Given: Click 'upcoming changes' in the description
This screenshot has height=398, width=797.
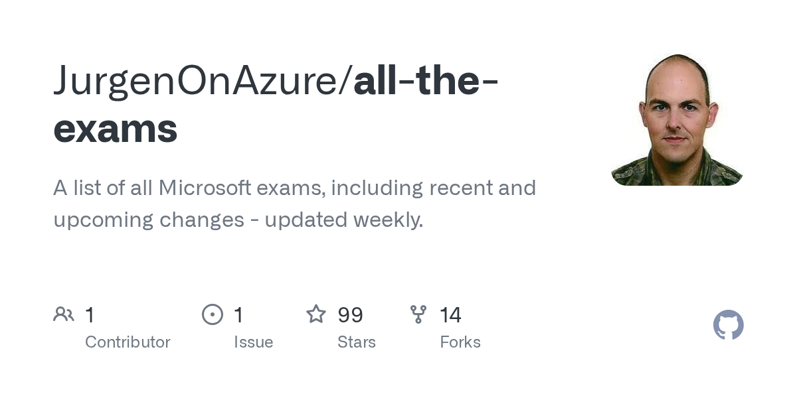Looking at the screenshot, I should pyautogui.click(x=149, y=220).
